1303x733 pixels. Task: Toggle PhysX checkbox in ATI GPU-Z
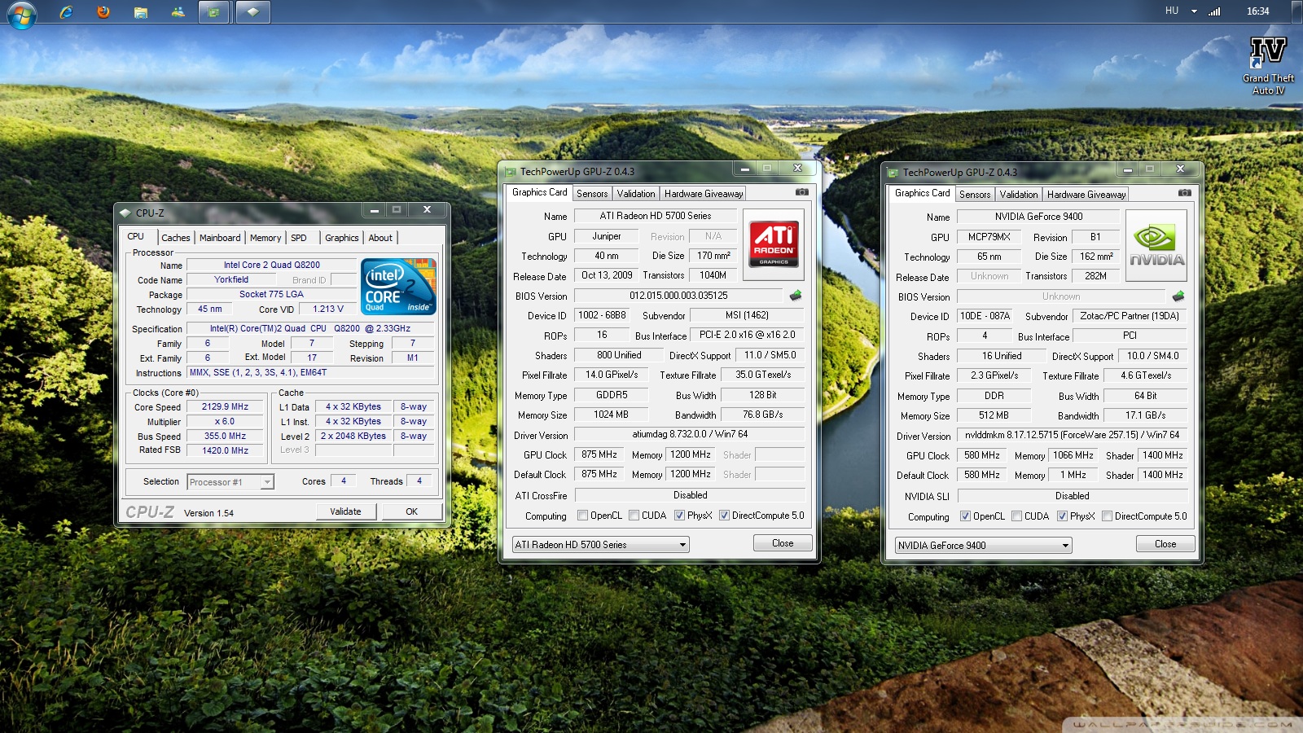tap(679, 516)
